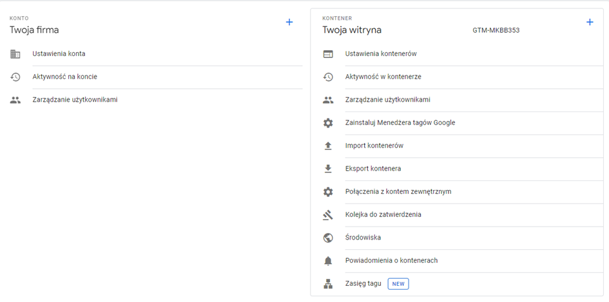This screenshot has width=609, height=302.
Task: Click the upload arrow icon for Import kontenerów
Action: (328, 146)
